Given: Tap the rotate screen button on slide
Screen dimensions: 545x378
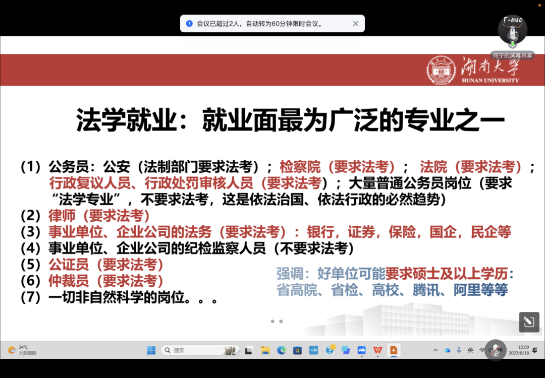Looking at the screenshot, I should tap(529, 322).
